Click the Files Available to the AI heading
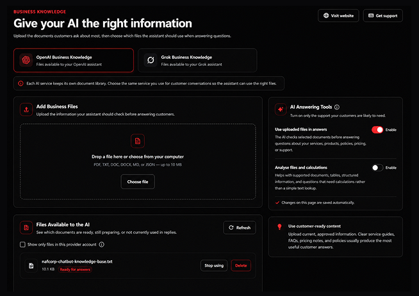The height and width of the screenshot is (296, 419). tap(63, 224)
